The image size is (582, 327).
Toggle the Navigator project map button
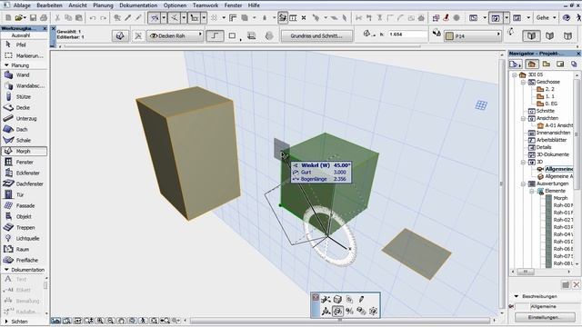pos(531,64)
